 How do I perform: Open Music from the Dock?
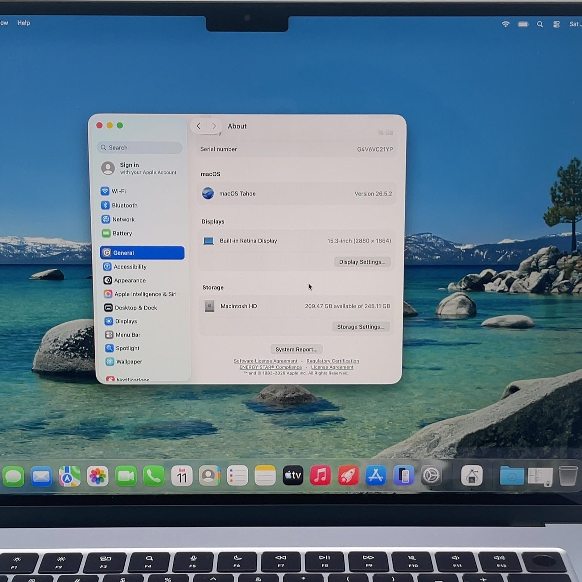coord(320,475)
